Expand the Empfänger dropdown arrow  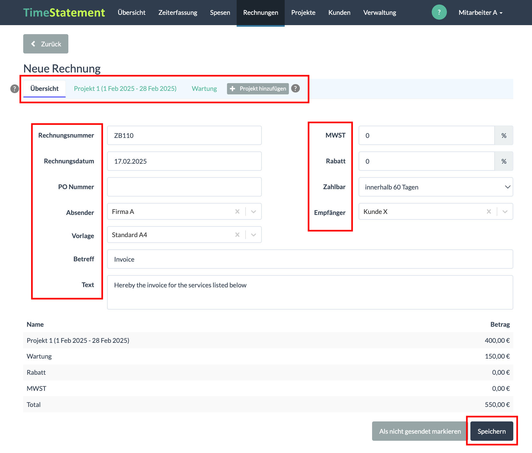(x=505, y=212)
